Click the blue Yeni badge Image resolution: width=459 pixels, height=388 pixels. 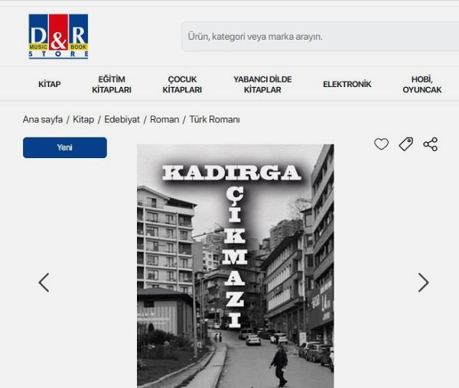(65, 147)
